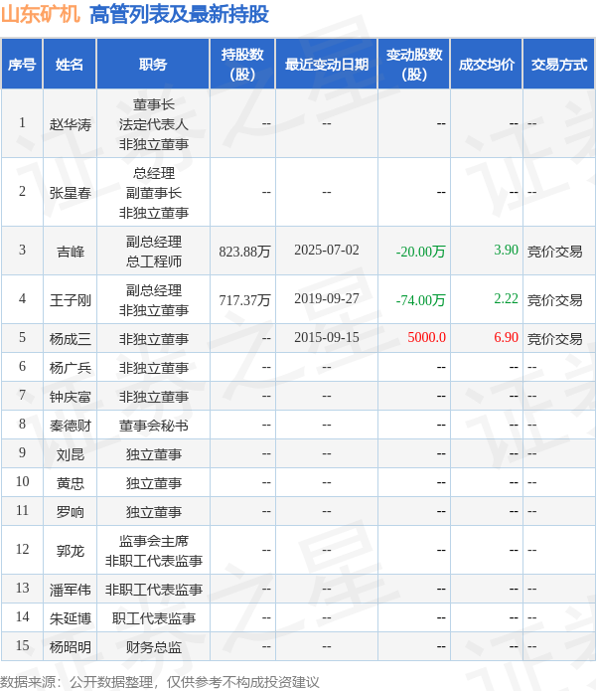Image resolution: width=596 pixels, height=691 pixels.
Task: Select the name 杨广兵
Action: (x=70, y=368)
